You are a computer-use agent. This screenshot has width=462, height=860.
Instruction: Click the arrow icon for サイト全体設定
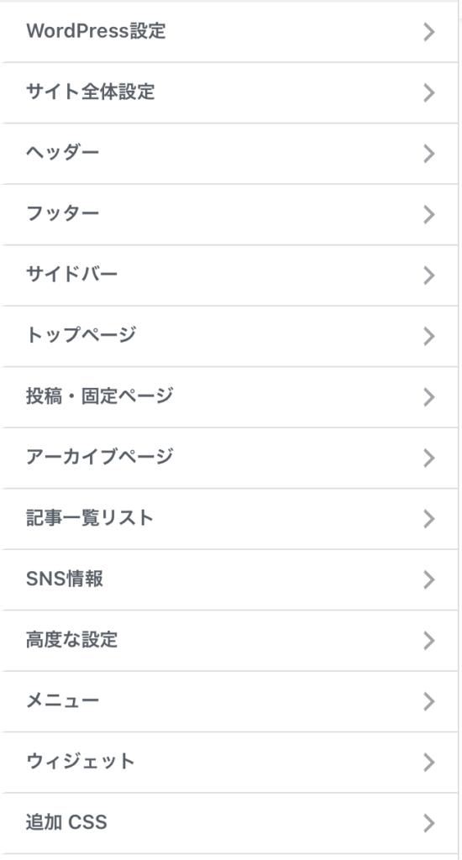click(x=429, y=92)
